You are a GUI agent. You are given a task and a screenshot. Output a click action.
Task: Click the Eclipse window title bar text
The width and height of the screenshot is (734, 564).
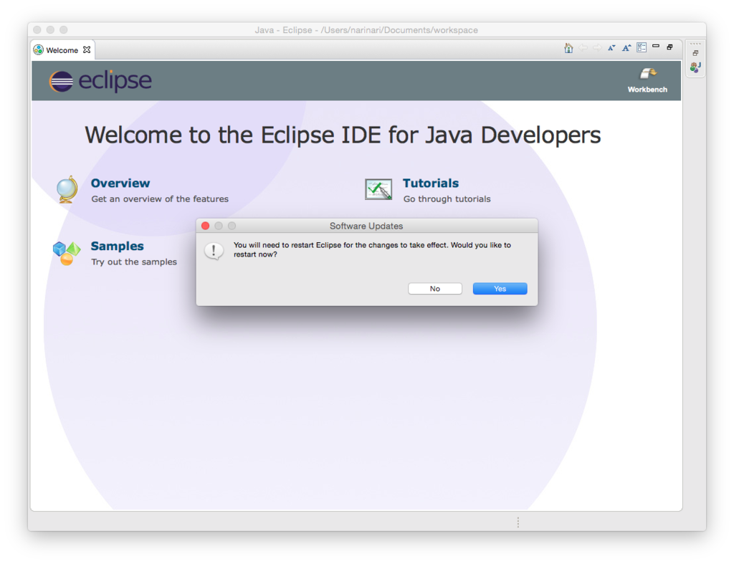(366, 30)
